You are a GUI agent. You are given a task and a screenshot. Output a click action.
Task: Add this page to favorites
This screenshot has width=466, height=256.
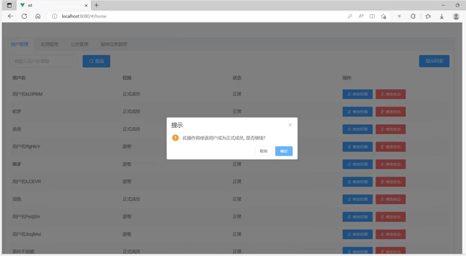[383, 16]
